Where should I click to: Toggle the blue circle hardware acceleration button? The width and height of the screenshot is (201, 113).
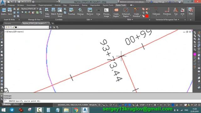(173, 105)
